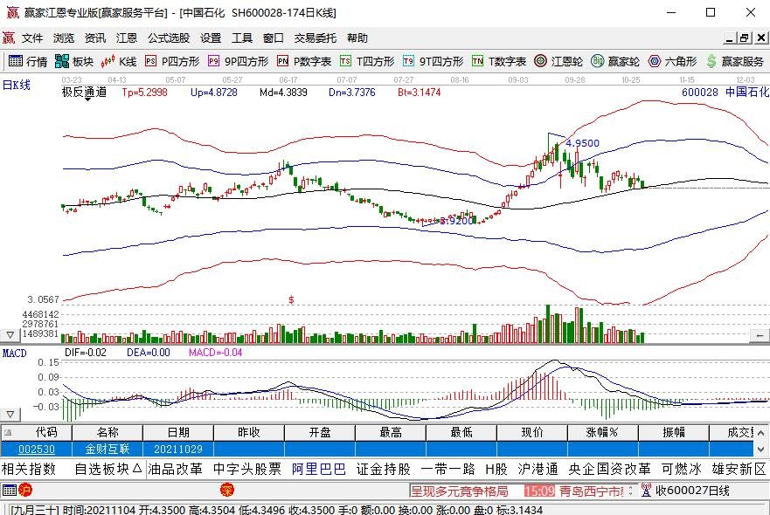The width and height of the screenshot is (770, 515).
Task: Click the minus zoom button beside volume panel
Action: (760, 335)
